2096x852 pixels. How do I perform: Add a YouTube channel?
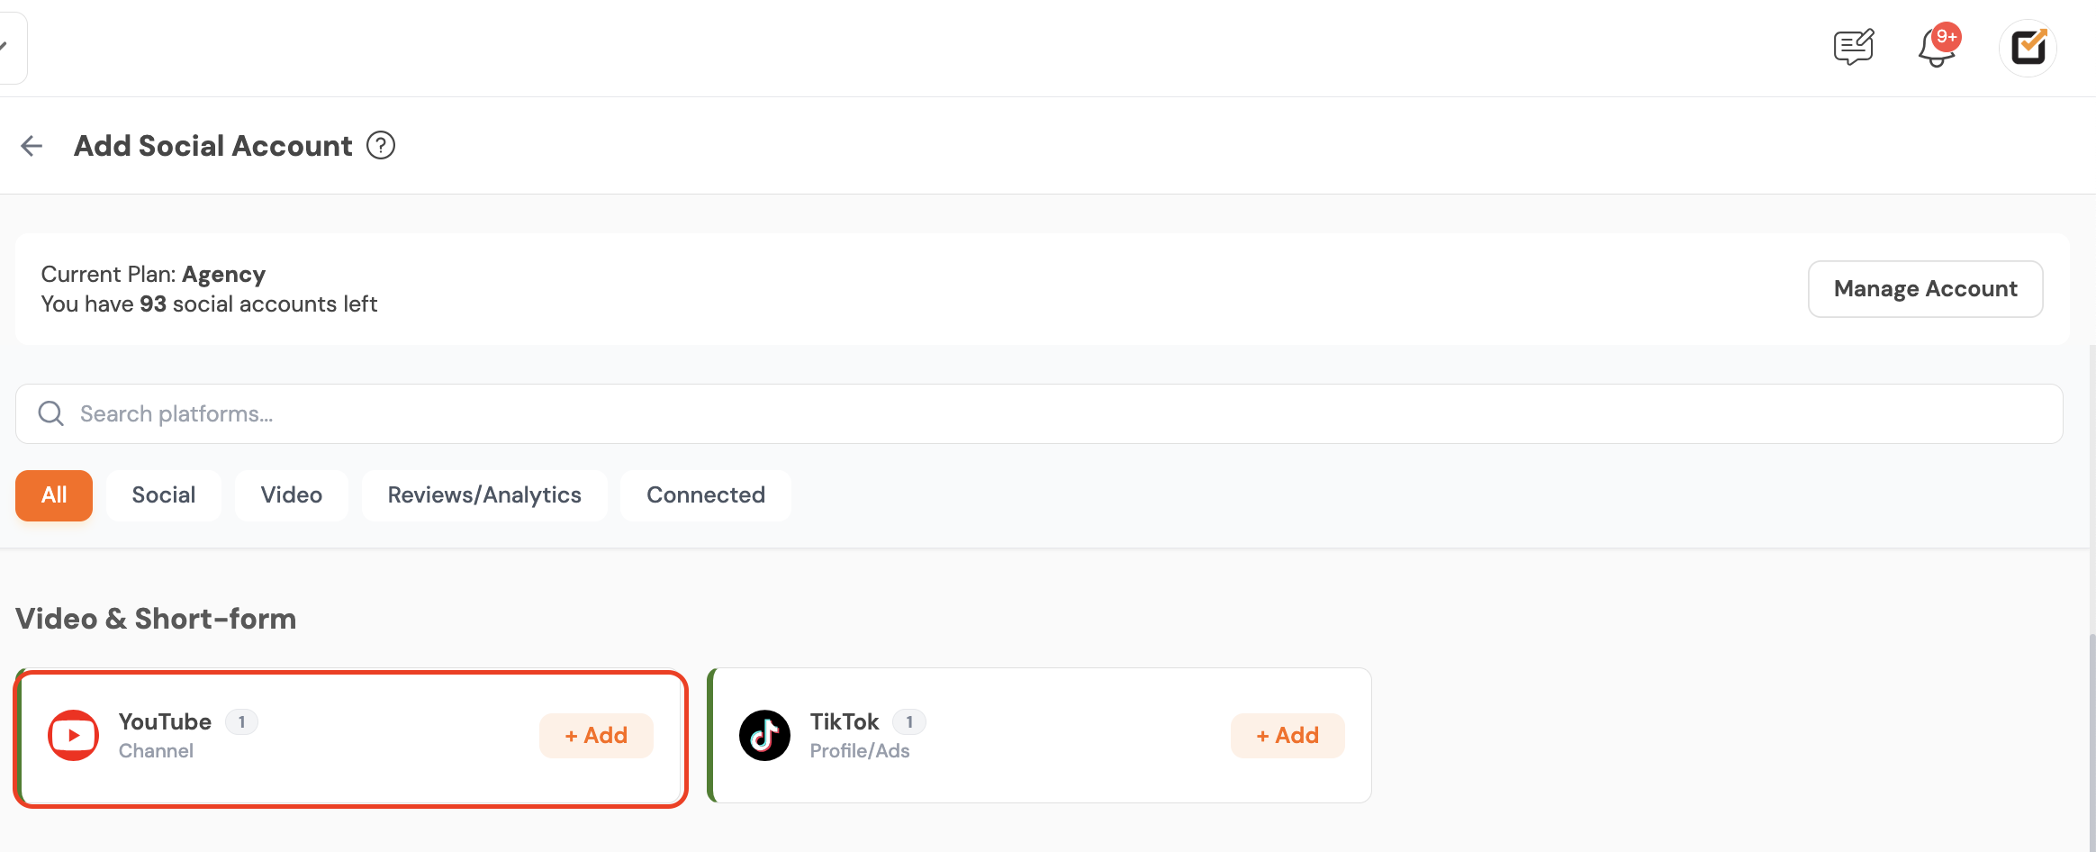(x=596, y=736)
